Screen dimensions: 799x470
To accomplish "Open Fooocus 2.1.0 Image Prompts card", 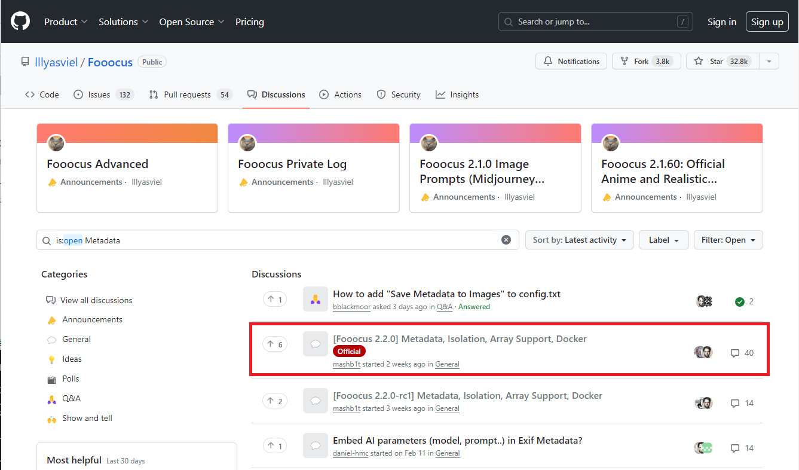I will pos(482,171).
